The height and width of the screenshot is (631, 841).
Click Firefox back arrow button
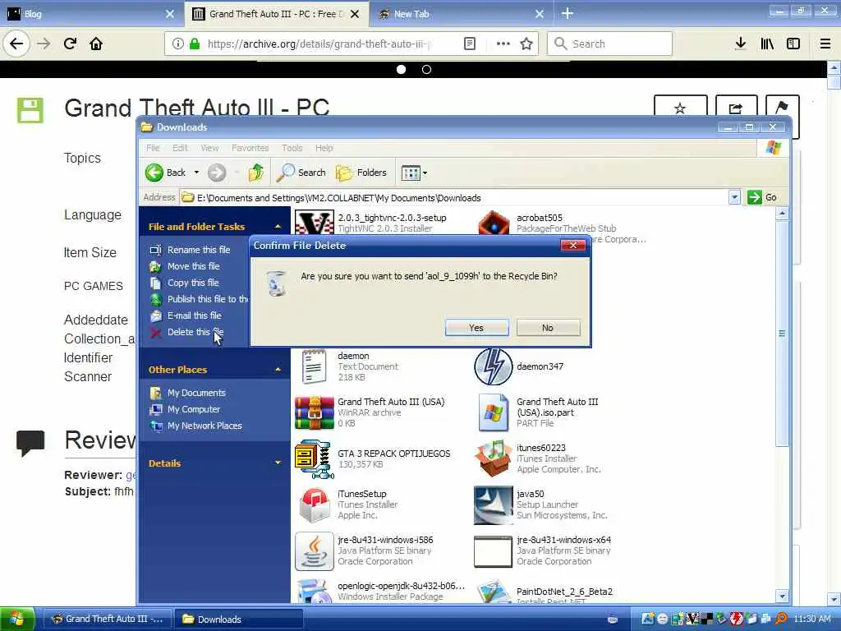coord(16,44)
